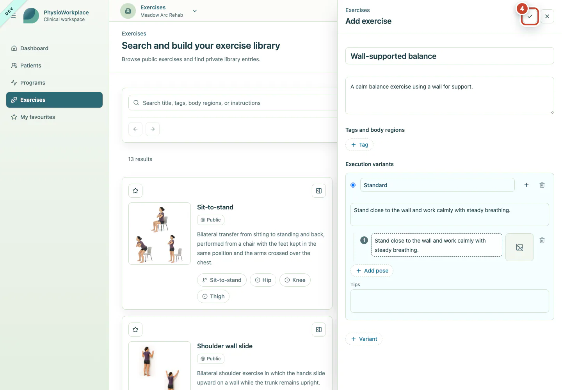Viewport: 562px width, 390px height.
Task: Select the Knee body region chip
Action: (x=295, y=280)
